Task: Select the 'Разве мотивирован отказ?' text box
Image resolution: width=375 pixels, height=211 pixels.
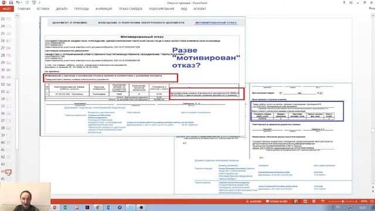Action: coord(206,57)
